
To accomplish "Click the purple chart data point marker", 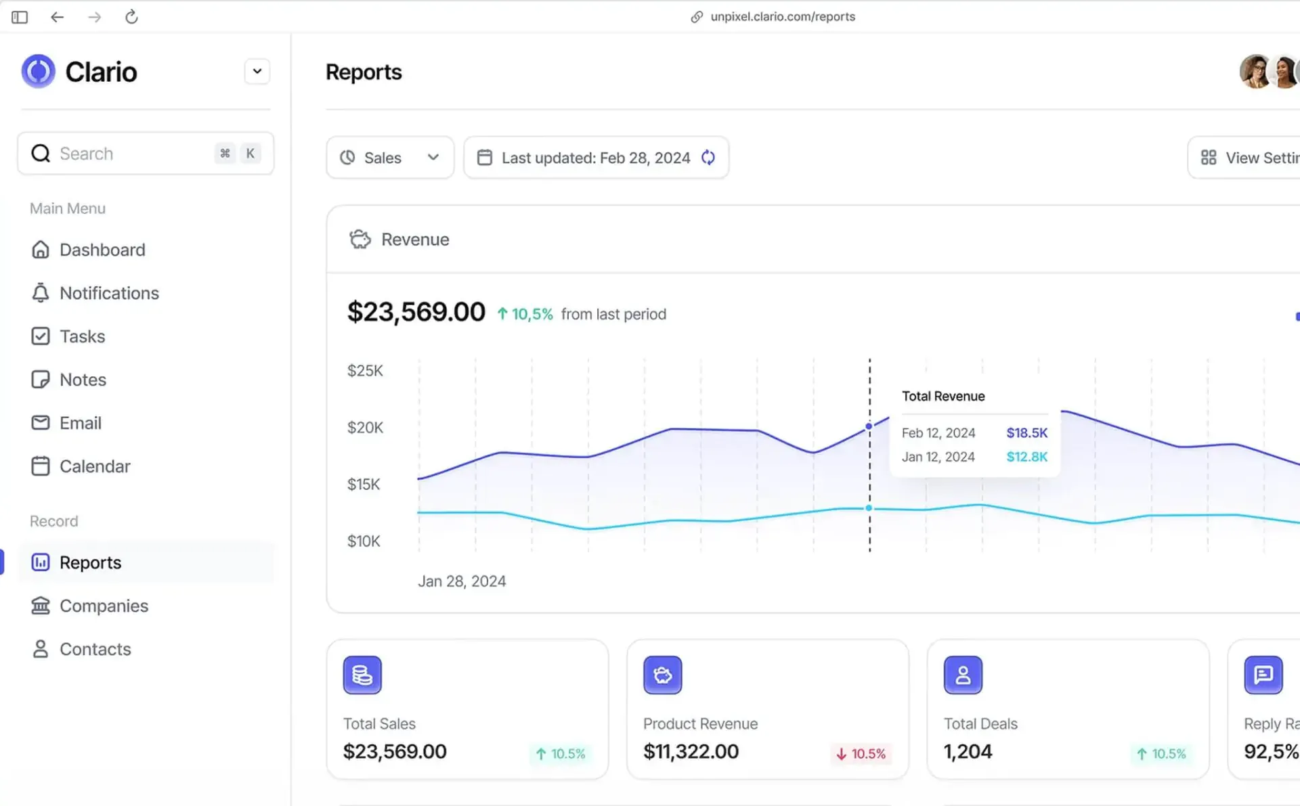I will [869, 426].
